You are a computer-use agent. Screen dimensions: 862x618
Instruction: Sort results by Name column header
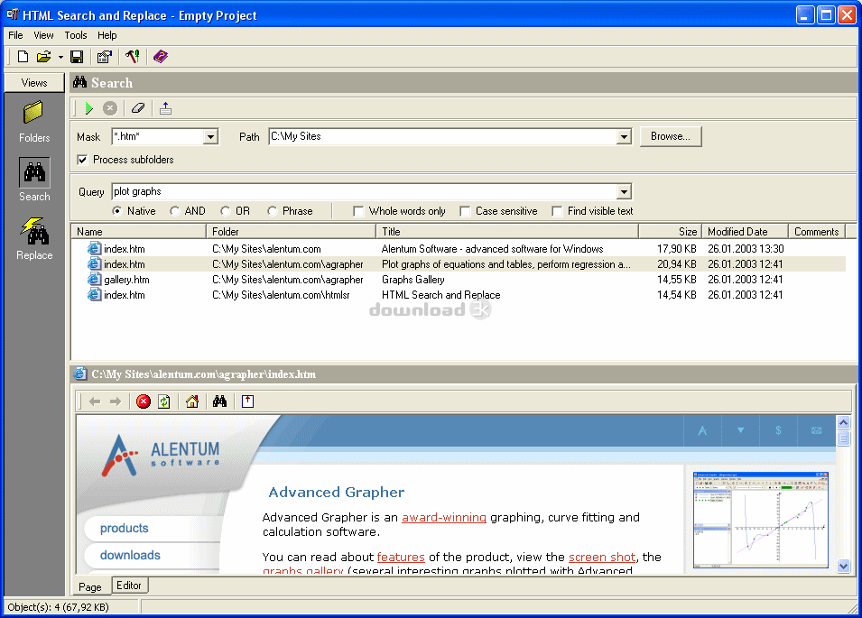coord(138,231)
